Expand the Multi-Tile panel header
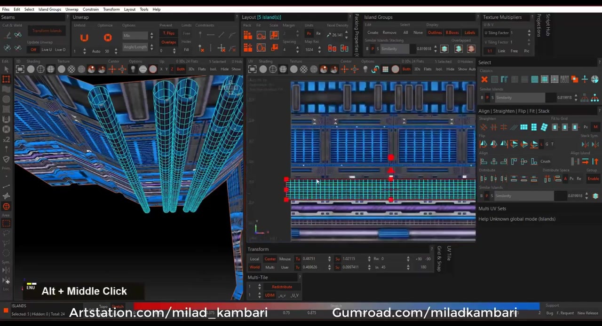Viewport: 602px width, 326px height. (258, 278)
